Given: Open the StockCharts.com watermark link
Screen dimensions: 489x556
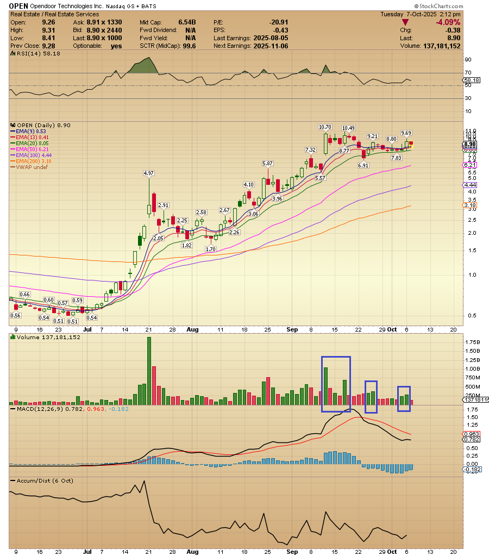Looking at the screenshot, I should tap(438, 6).
